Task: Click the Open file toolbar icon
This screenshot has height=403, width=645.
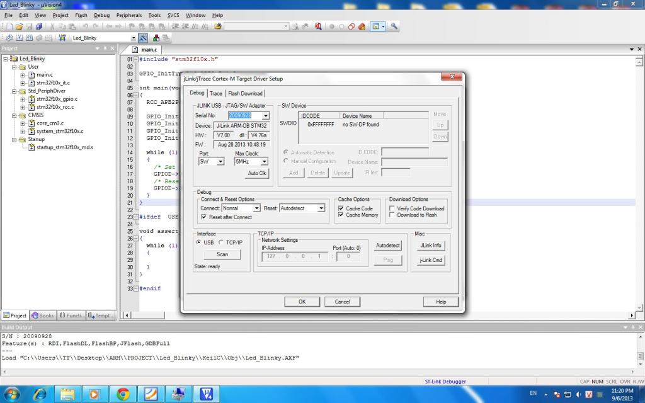Action: 19,26
